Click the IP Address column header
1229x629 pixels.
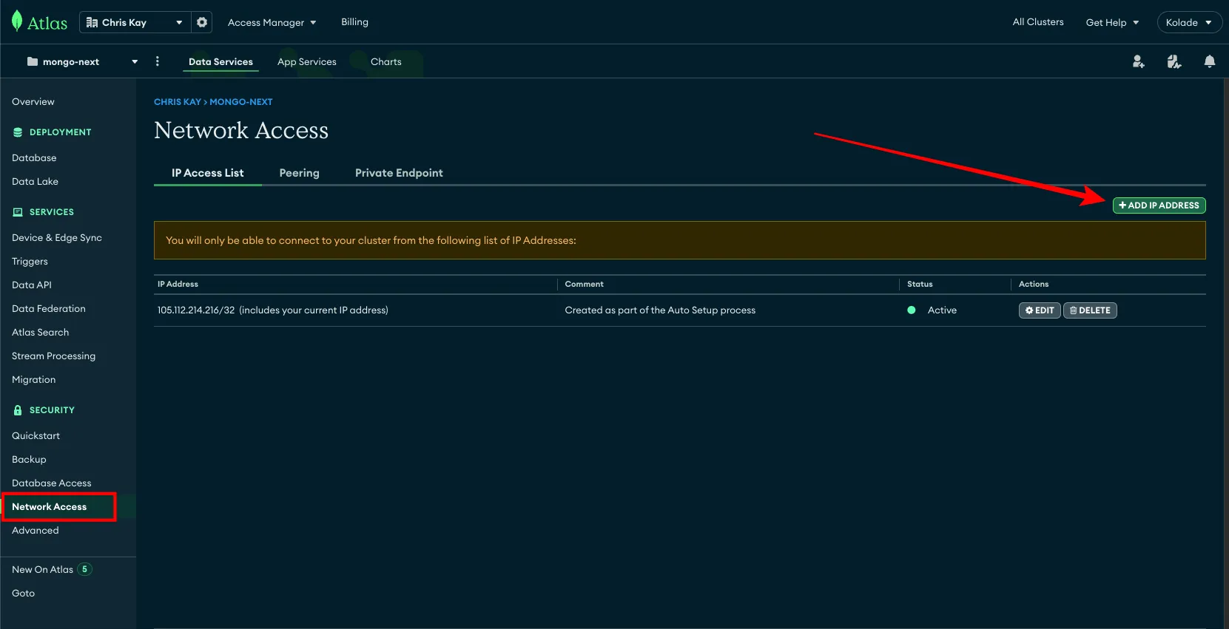click(x=178, y=285)
